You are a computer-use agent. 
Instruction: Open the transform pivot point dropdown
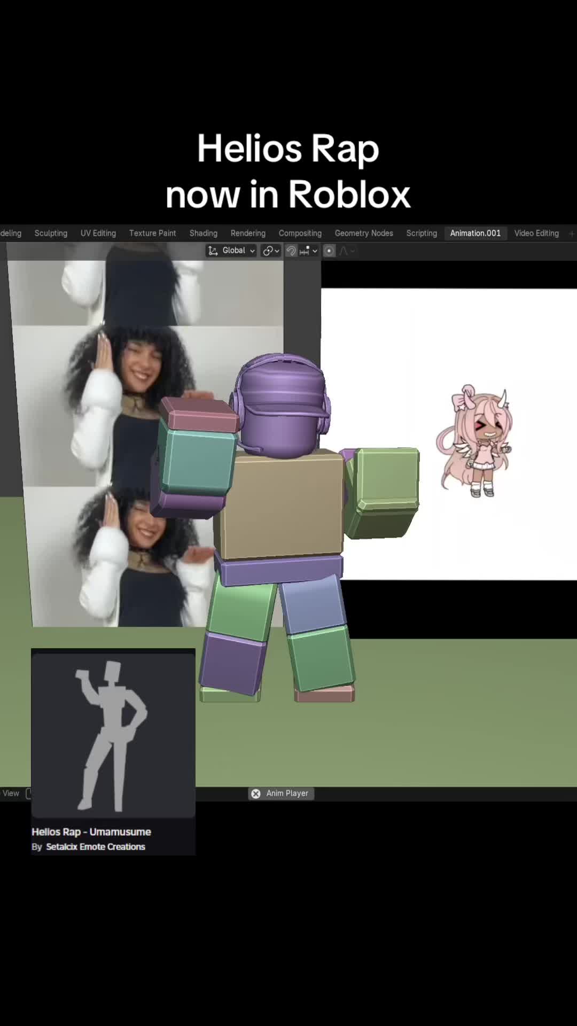[271, 251]
